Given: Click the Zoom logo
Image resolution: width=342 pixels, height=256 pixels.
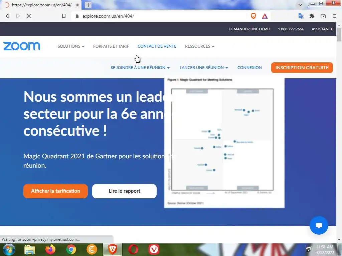Looking at the screenshot, I should pos(22,46).
